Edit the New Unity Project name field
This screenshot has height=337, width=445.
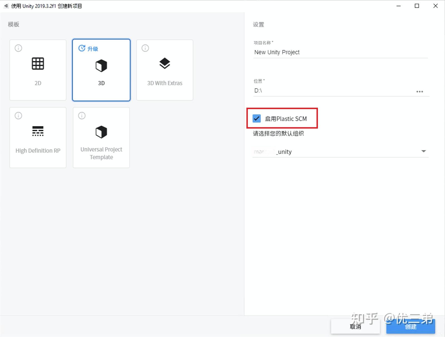340,52
